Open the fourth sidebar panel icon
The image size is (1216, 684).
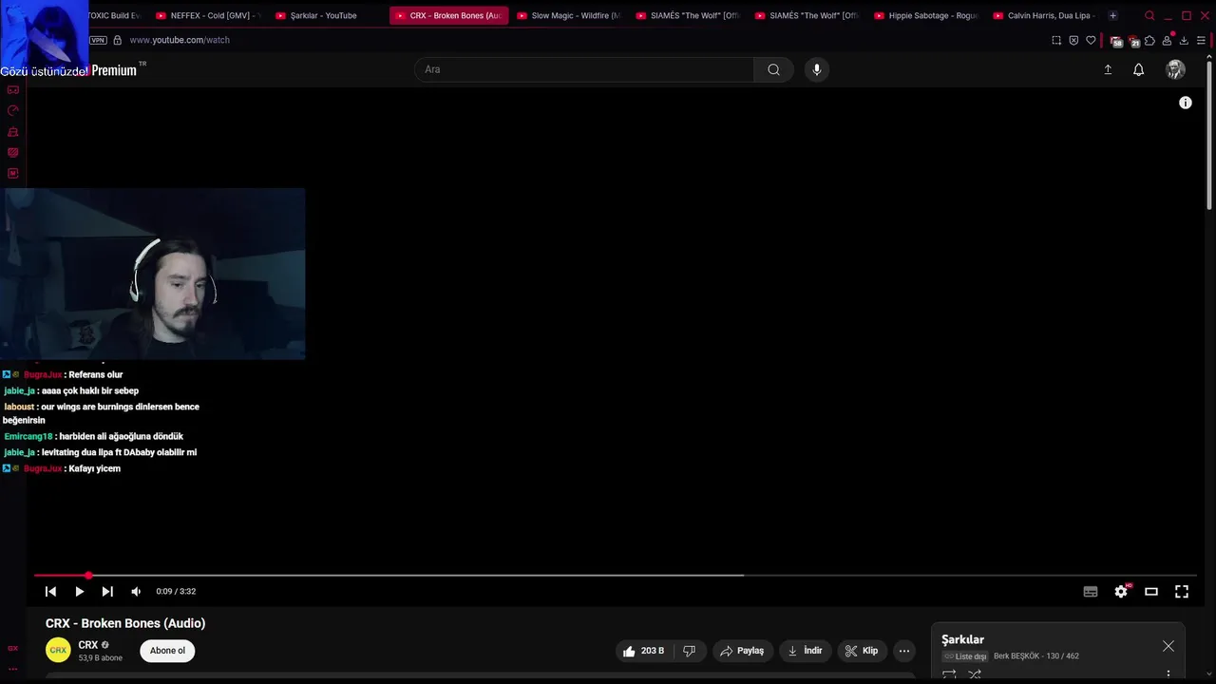click(x=12, y=152)
